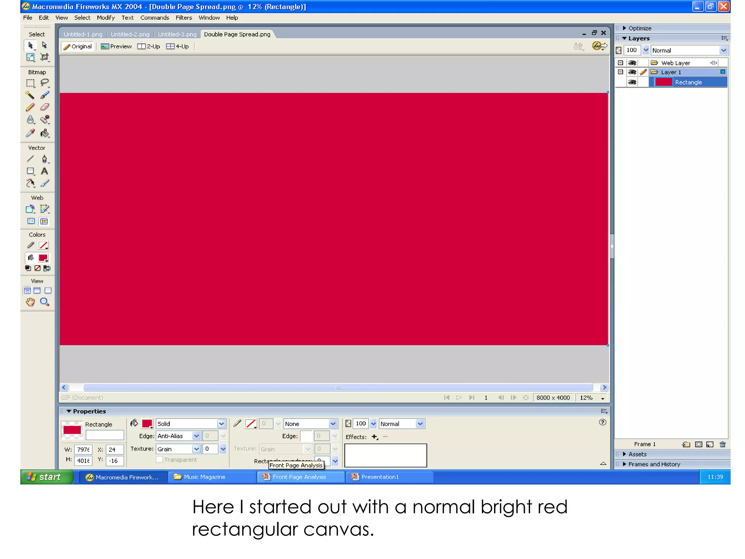The image size is (745, 559).
Task: Click the delete selection trash icon in Layers
Action: click(722, 444)
